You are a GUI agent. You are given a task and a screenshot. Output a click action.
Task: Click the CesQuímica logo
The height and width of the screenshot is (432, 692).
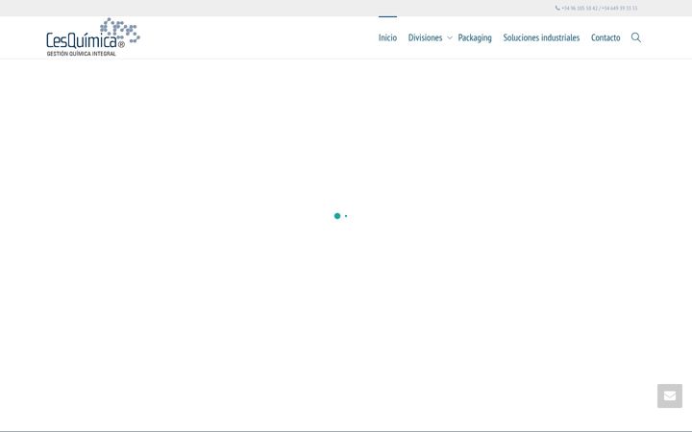pos(93,37)
